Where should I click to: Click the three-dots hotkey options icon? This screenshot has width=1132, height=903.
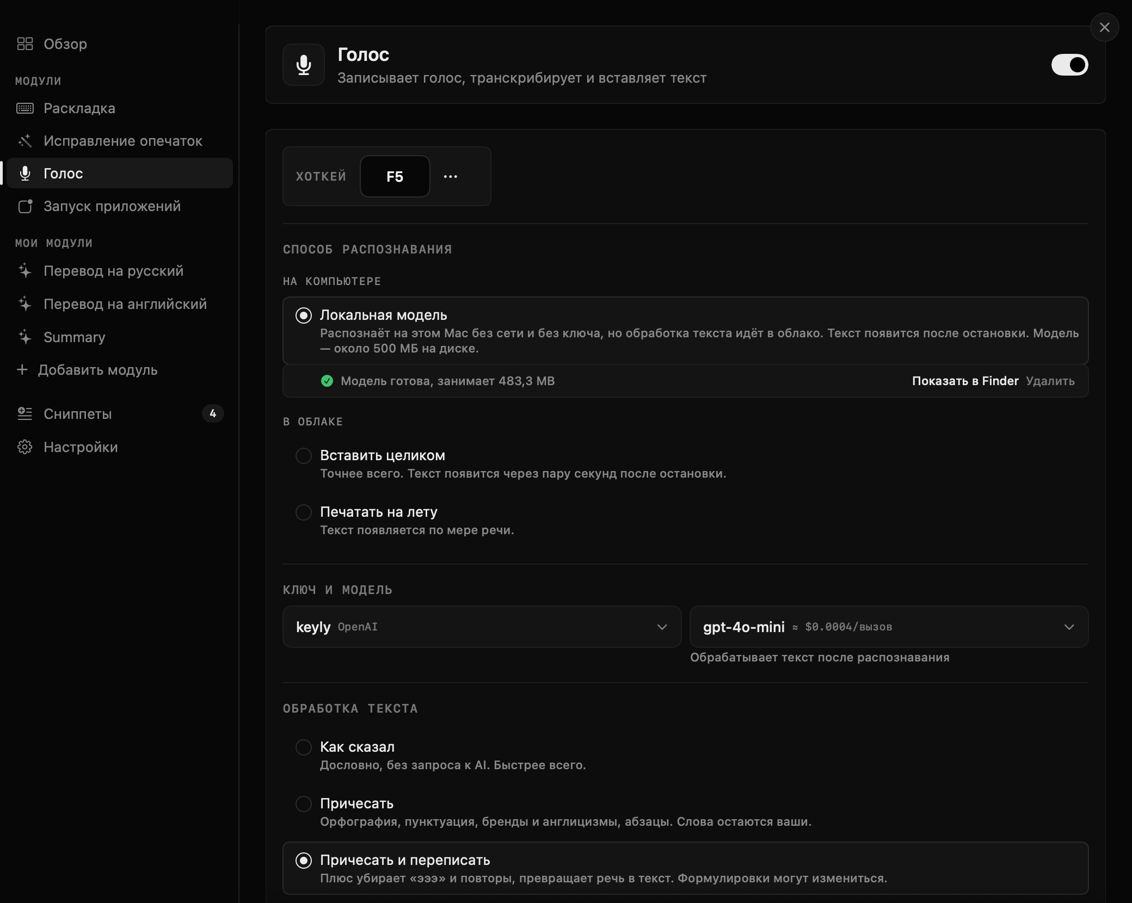coord(451,177)
